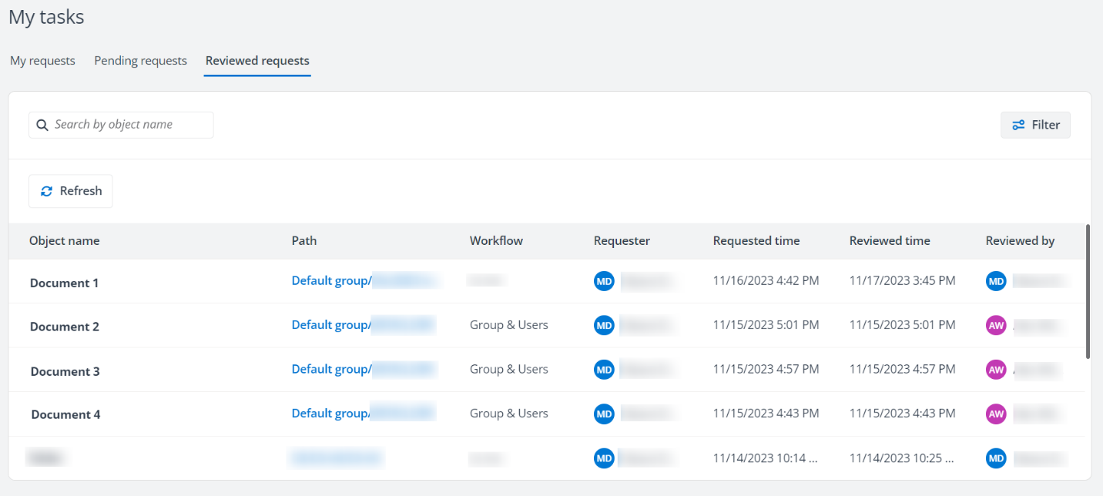Click the MD requester avatar in the bottom row

604,457
